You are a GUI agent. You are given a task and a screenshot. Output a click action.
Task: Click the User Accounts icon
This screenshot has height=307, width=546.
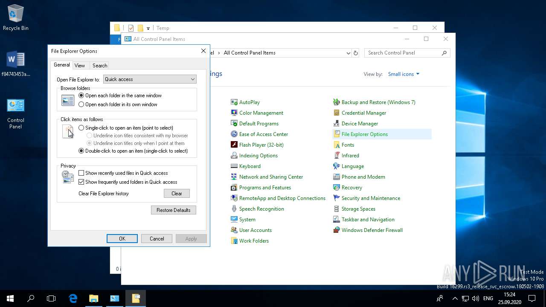234,230
